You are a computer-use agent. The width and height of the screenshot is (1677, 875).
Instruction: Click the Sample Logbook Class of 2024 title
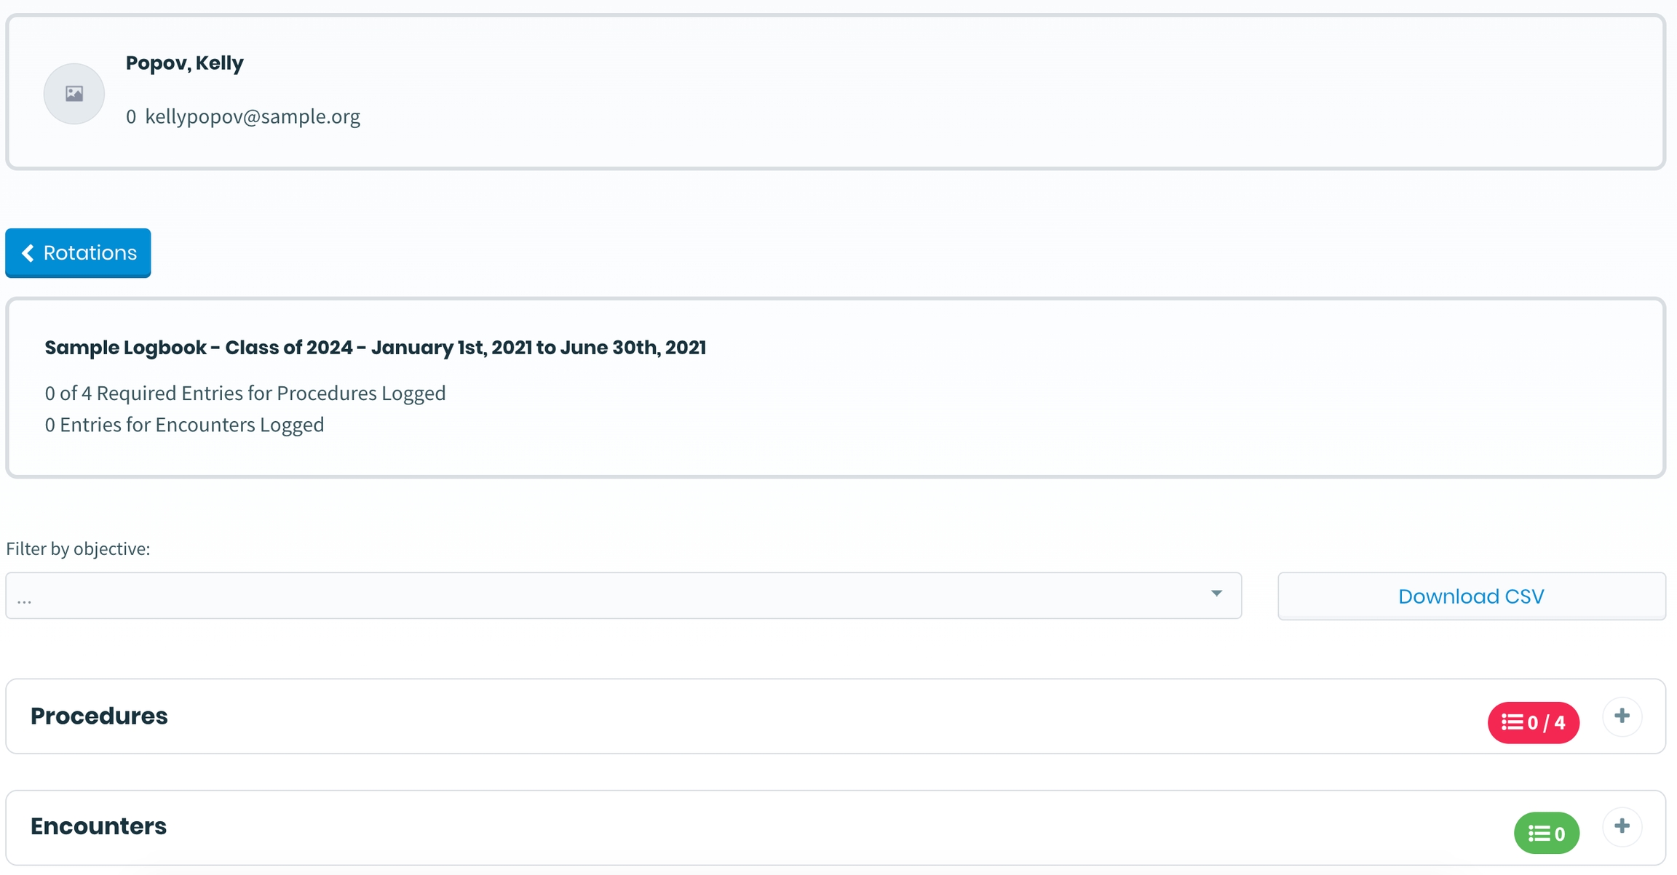(x=375, y=348)
